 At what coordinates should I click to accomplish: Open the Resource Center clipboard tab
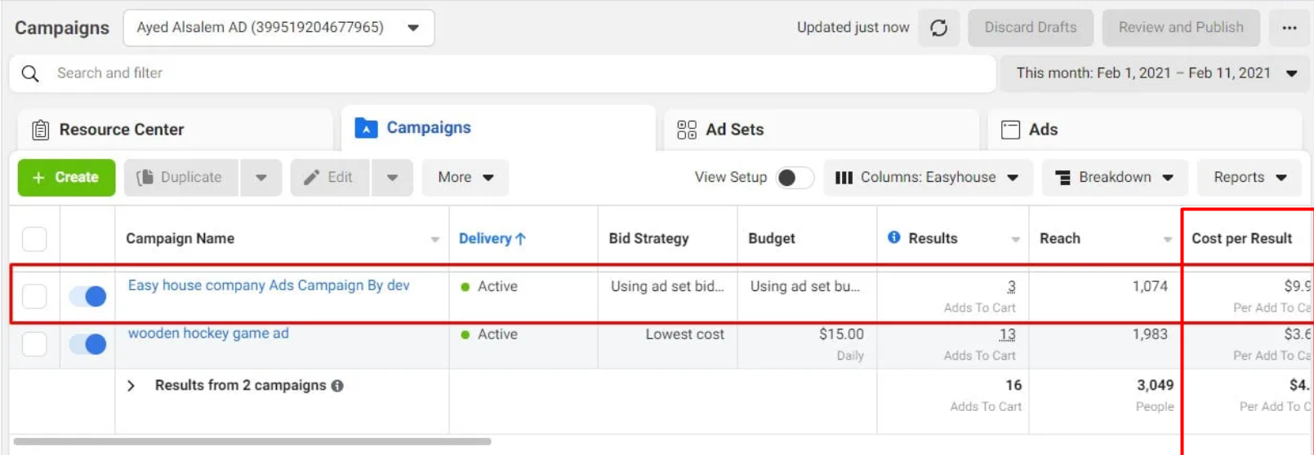[108, 130]
